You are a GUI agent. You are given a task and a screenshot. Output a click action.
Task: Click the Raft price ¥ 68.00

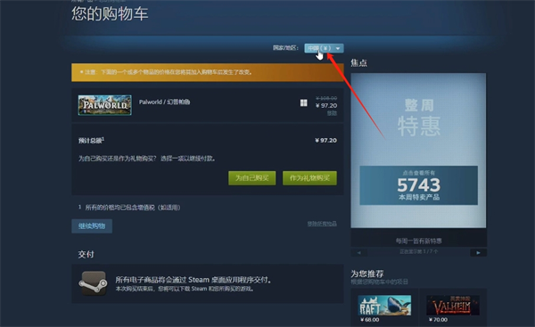click(x=369, y=320)
